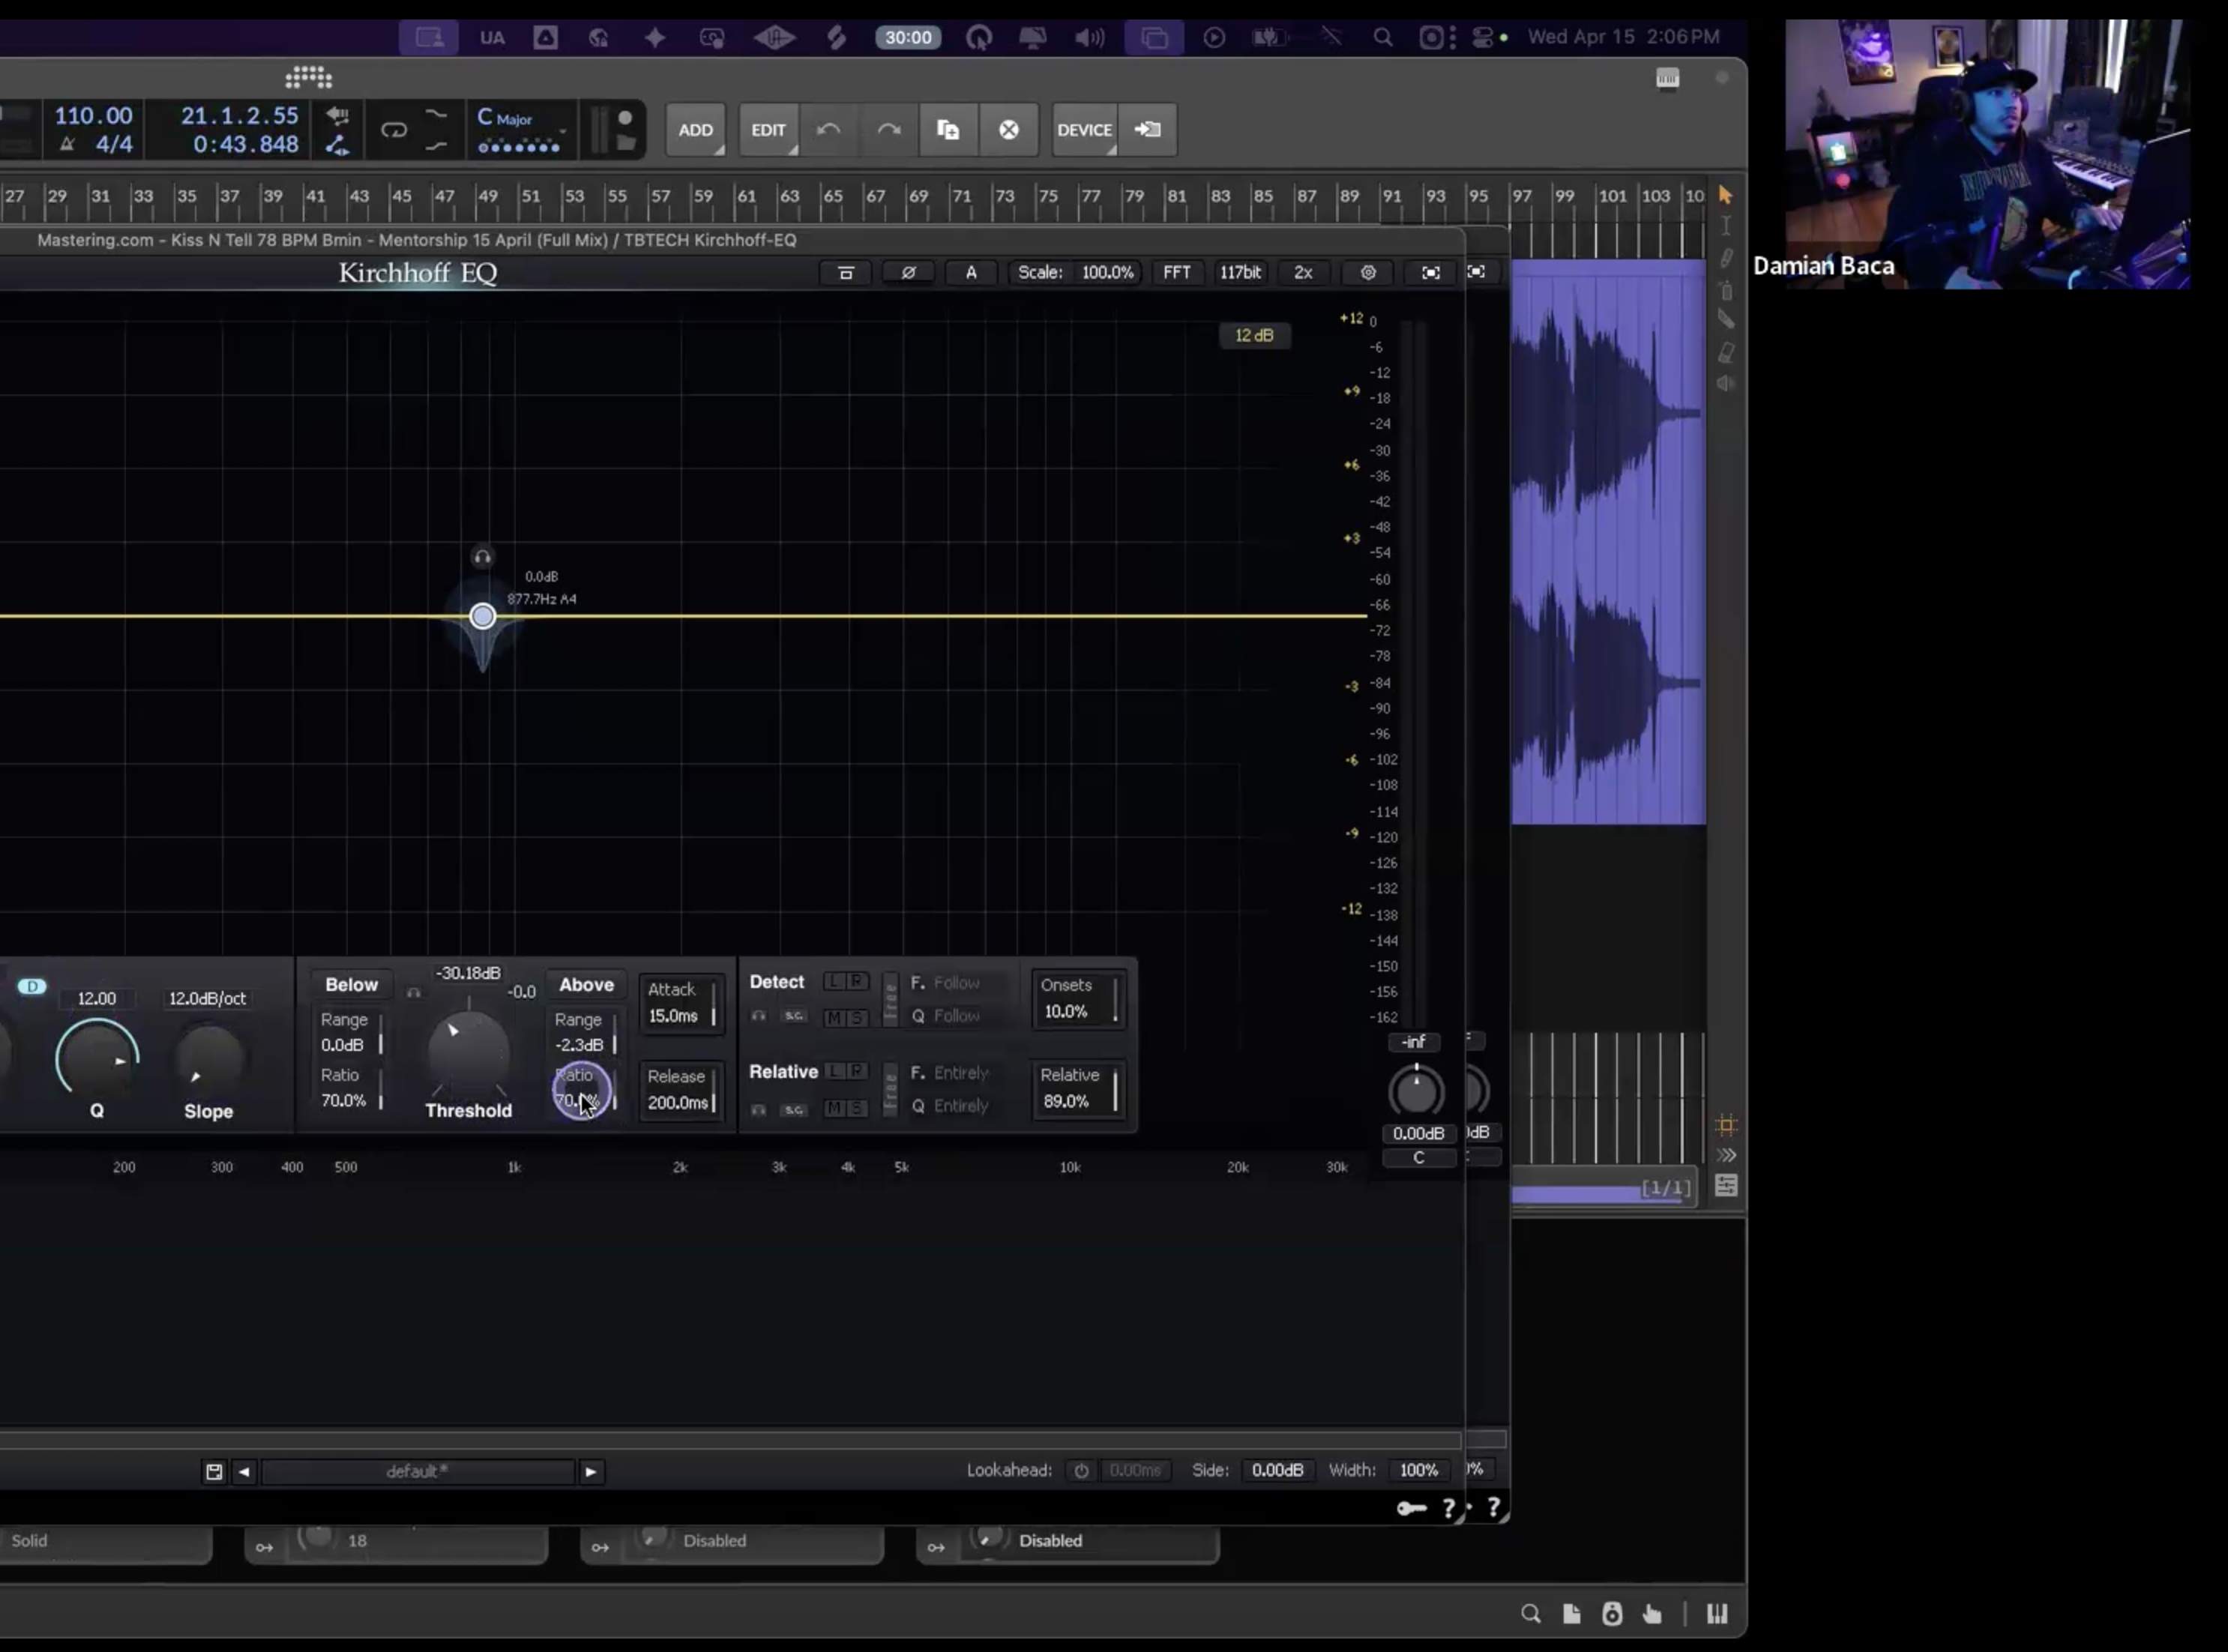Viewport: 2228px width, 1652px height.
Task: Go to the next preset arrow
Action: click(591, 1471)
